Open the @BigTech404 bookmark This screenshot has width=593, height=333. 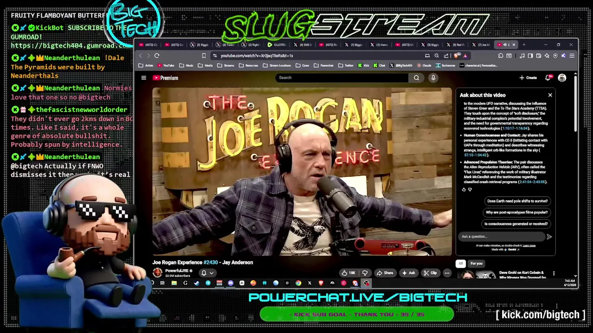[401, 66]
